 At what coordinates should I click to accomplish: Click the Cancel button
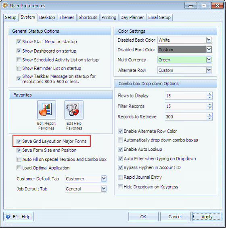[175, 217]
